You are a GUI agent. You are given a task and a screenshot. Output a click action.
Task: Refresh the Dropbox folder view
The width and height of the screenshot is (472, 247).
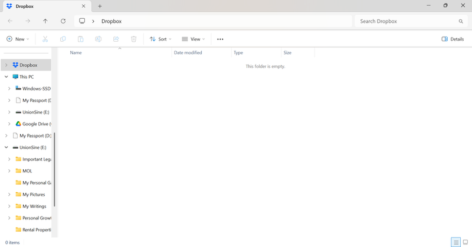[63, 21]
